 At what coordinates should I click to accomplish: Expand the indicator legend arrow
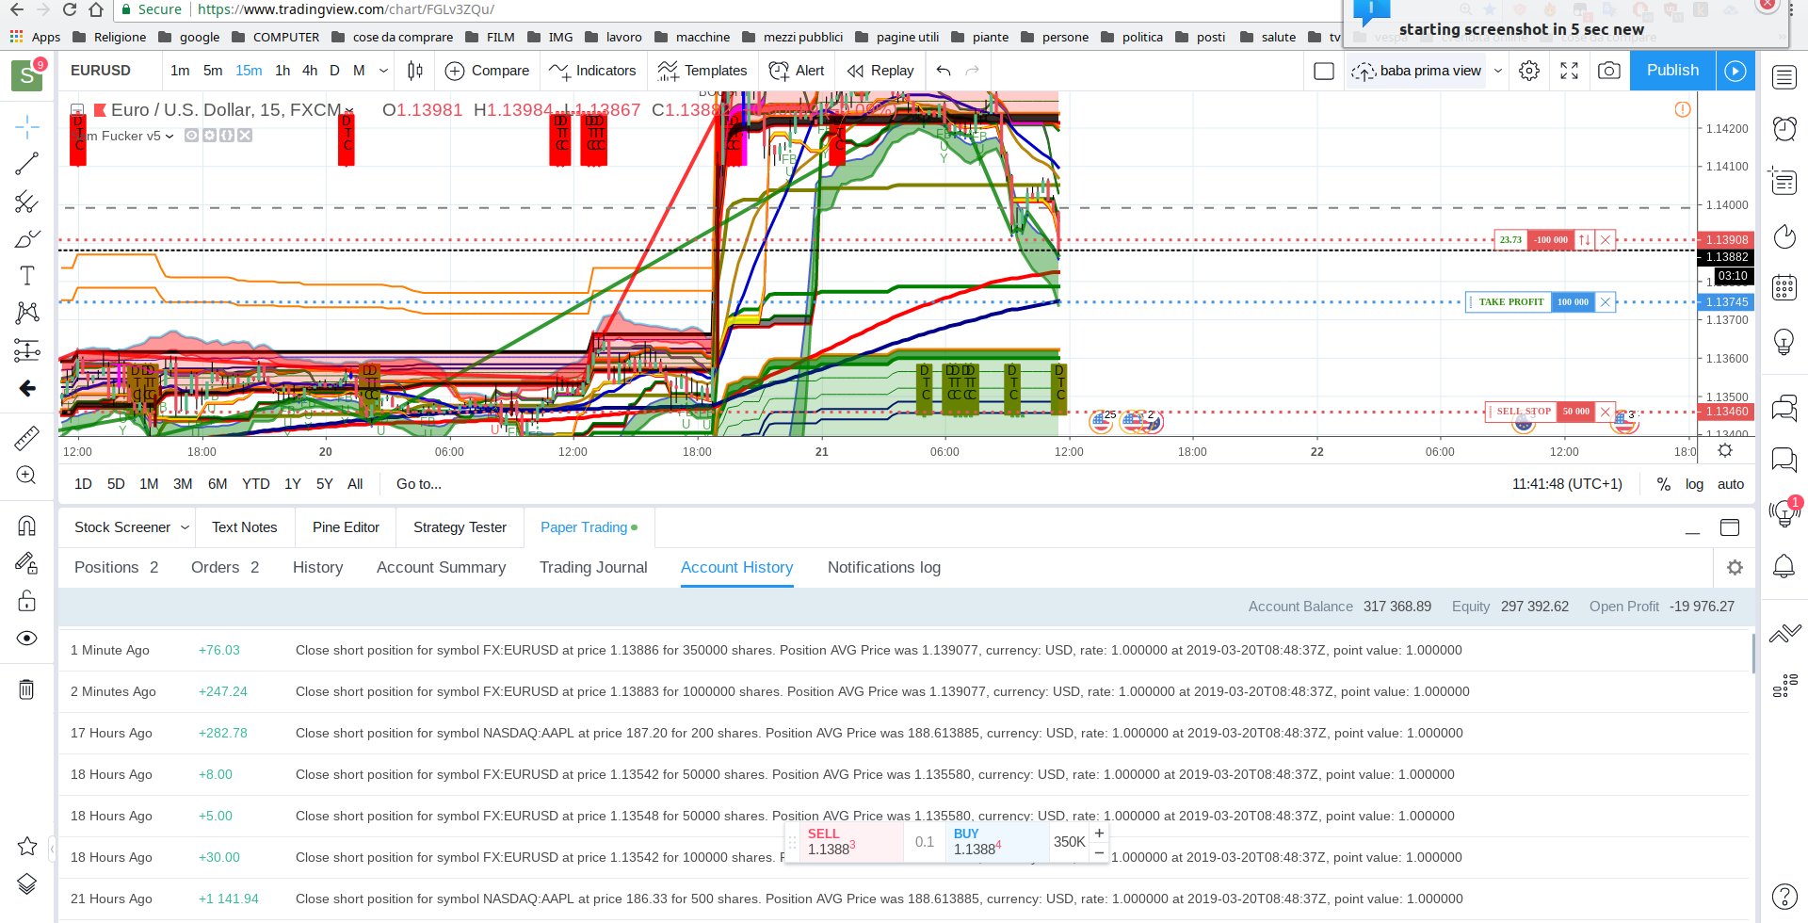click(x=169, y=136)
